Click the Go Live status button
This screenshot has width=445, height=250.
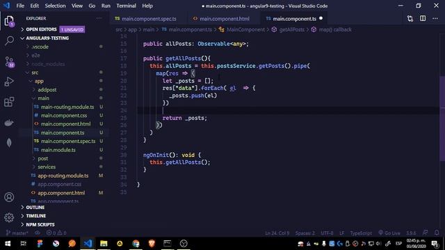pos(389,233)
